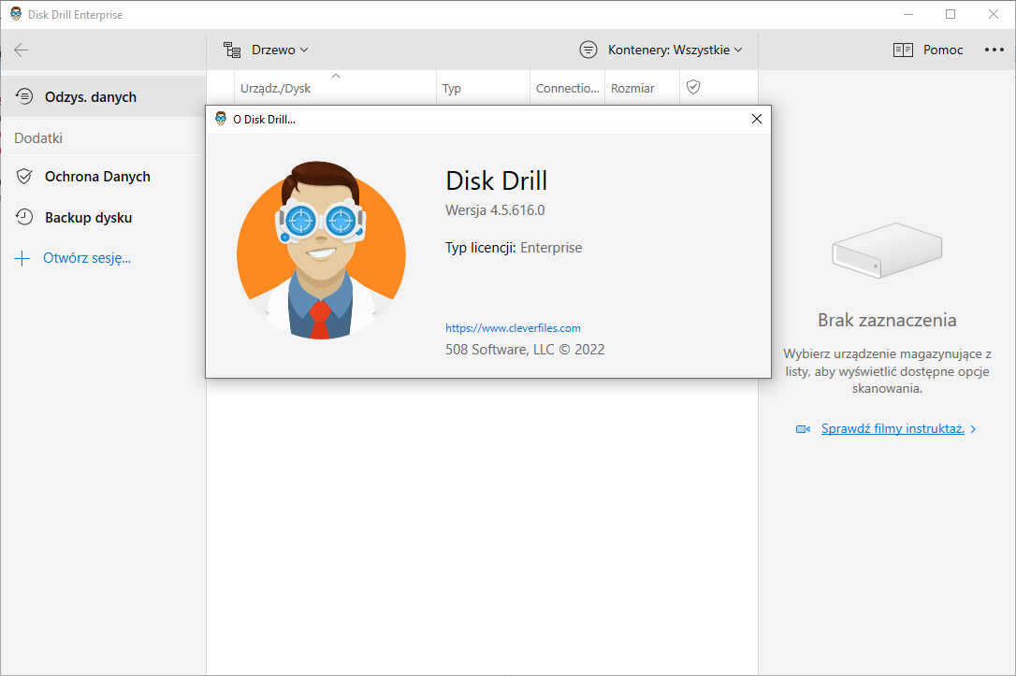Minimize the Disk Drill Enterprise window

(908, 14)
